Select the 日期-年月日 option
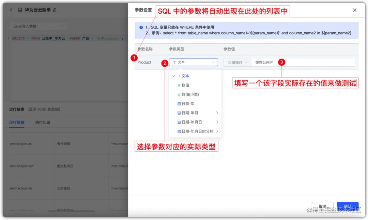Screen dimensions: 368x220 [x=195, y=122]
